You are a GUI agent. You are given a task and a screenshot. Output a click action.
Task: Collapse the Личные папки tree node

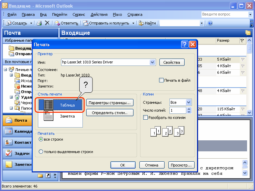coord(6,70)
